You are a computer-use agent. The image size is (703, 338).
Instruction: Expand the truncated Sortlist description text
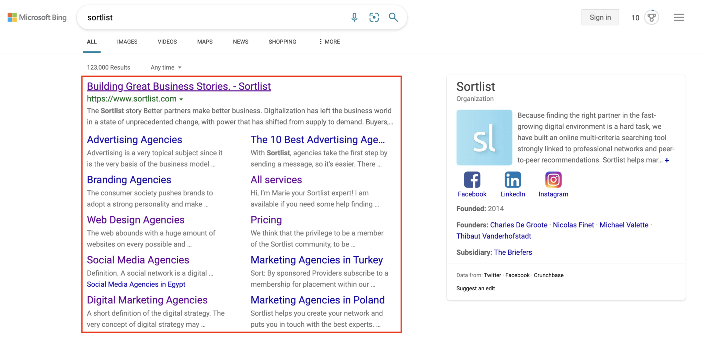(x=668, y=160)
